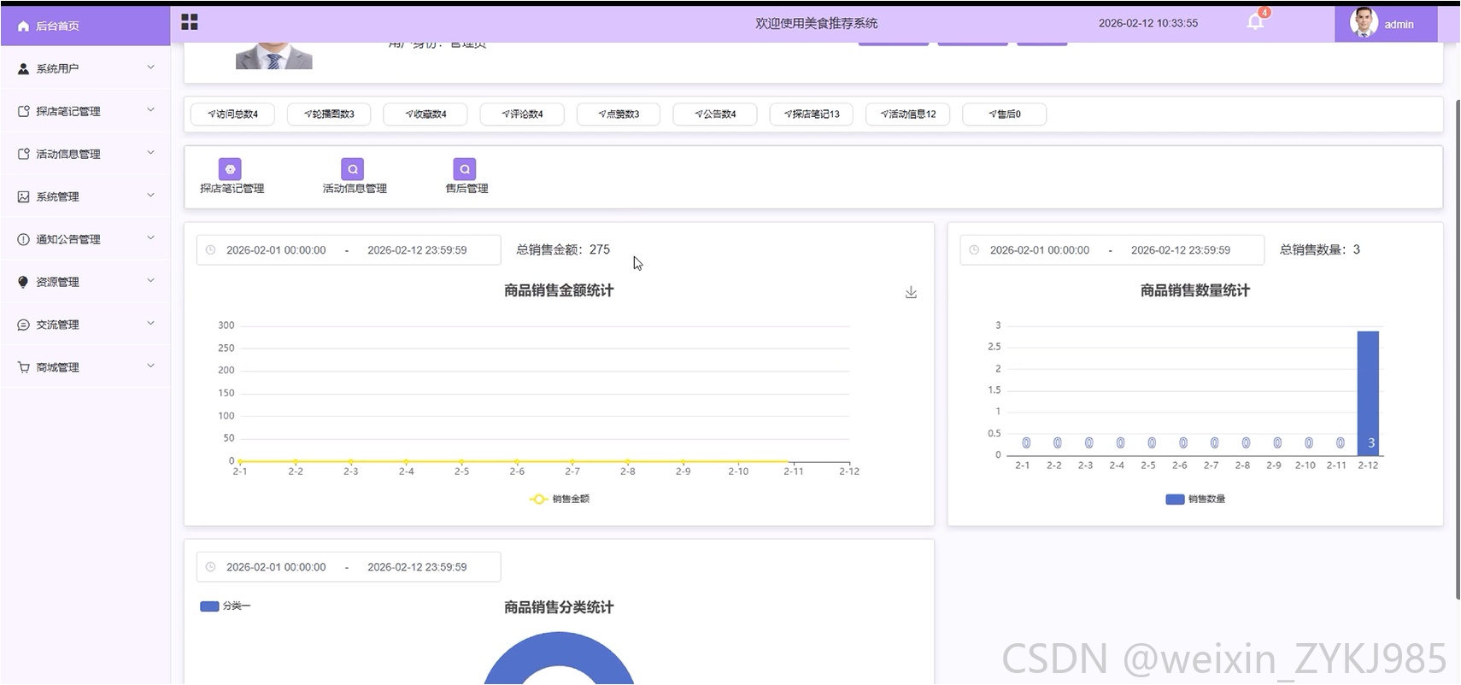Expand the 通知公告管理 chevron

[x=151, y=238]
